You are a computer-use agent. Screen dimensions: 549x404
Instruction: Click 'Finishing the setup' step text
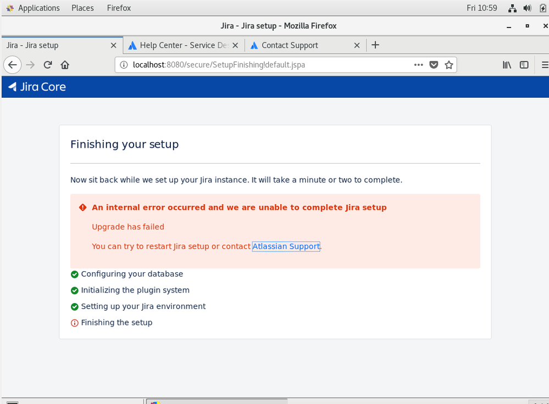pyautogui.click(x=117, y=323)
